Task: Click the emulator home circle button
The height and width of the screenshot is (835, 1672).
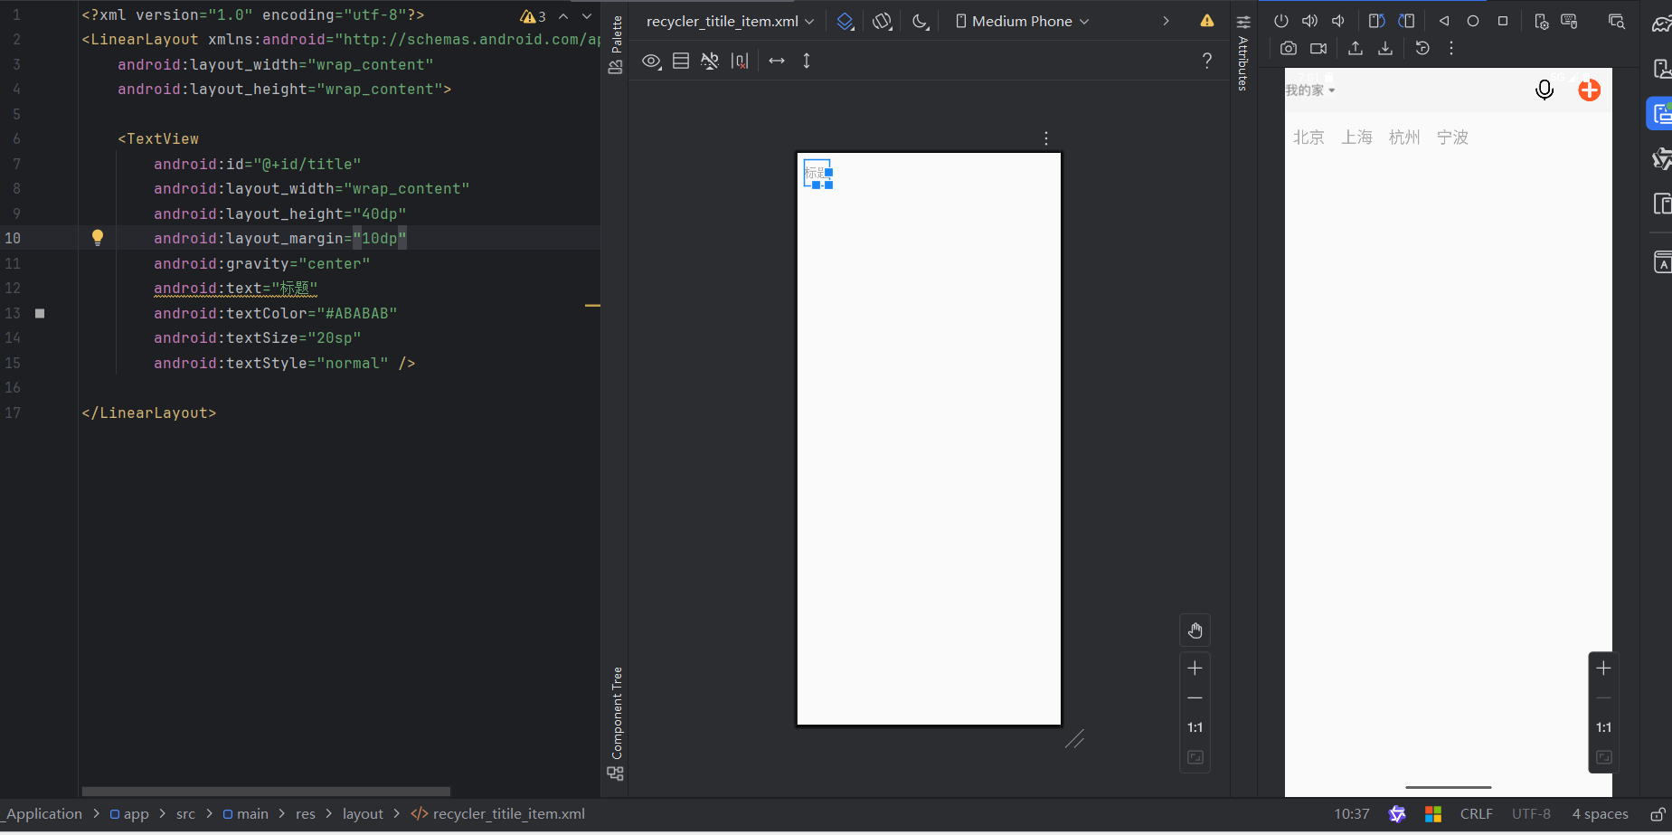Action: [1473, 21]
